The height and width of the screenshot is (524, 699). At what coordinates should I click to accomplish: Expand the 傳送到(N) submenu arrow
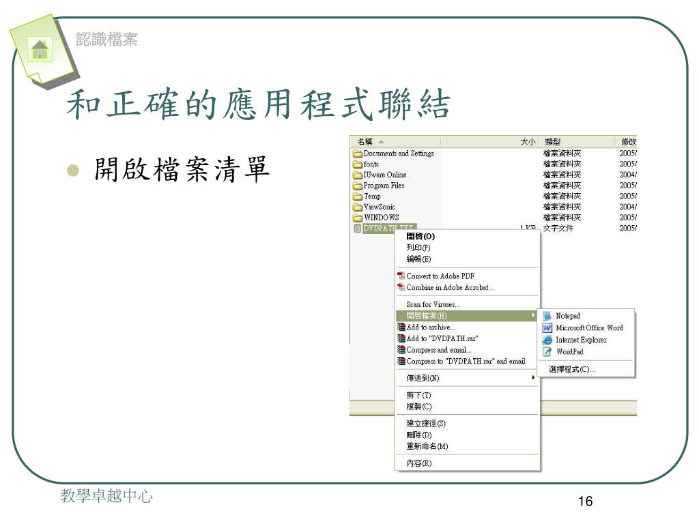(x=533, y=377)
